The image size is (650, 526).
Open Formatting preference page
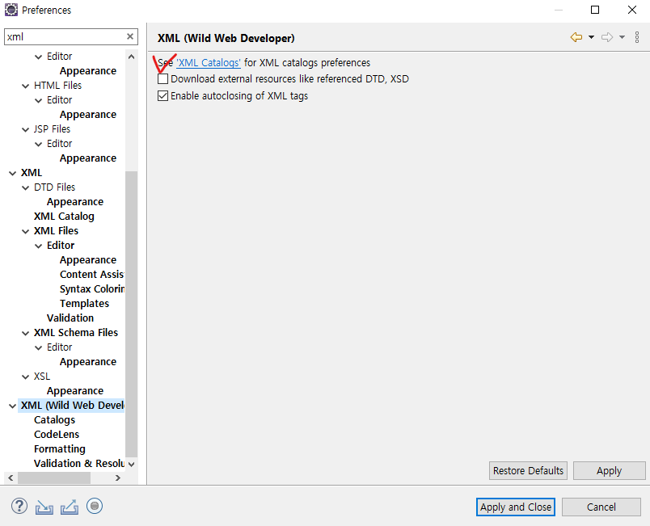click(60, 449)
